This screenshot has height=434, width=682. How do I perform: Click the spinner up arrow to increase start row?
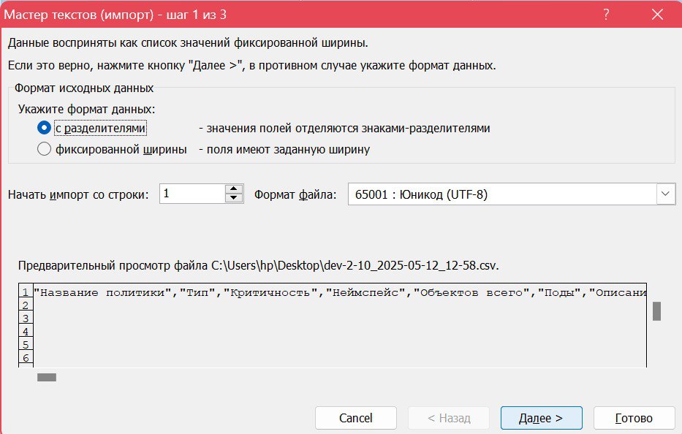point(235,189)
